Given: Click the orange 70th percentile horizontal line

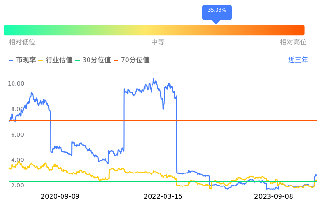Looking at the screenshot, I should pos(241,121).
